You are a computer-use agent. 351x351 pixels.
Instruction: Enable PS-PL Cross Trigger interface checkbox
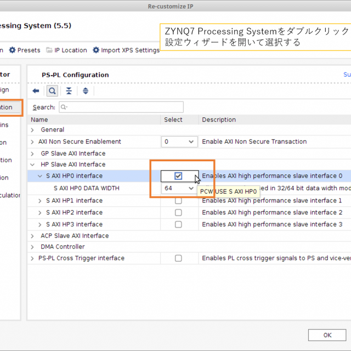178,258
